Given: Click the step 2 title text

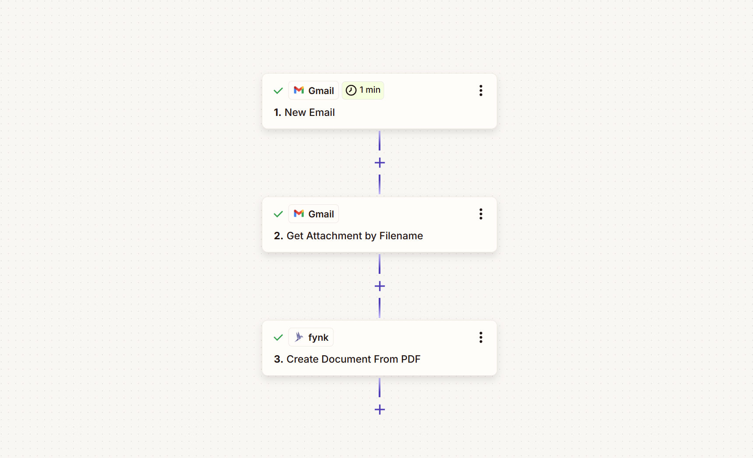Looking at the screenshot, I should coord(348,235).
